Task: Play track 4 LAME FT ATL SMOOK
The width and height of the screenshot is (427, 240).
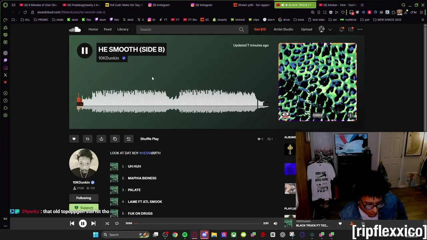Action: pos(145,202)
